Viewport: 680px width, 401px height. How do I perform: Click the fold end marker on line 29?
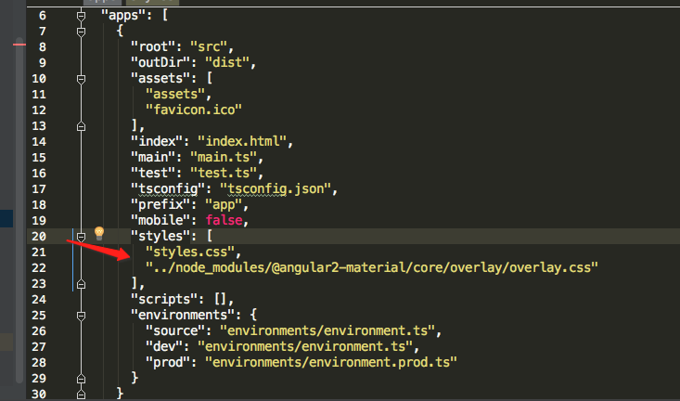(x=81, y=379)
